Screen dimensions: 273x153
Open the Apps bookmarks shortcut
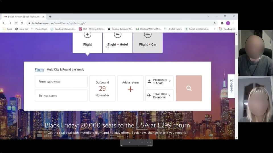(x=7, y=29)
